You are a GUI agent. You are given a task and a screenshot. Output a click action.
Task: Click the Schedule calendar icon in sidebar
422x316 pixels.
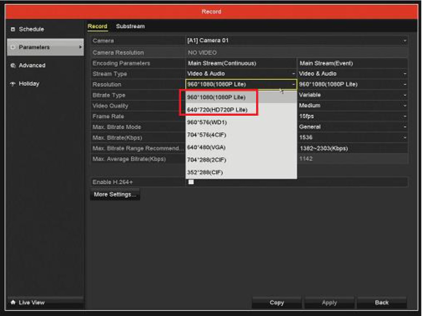13,29
